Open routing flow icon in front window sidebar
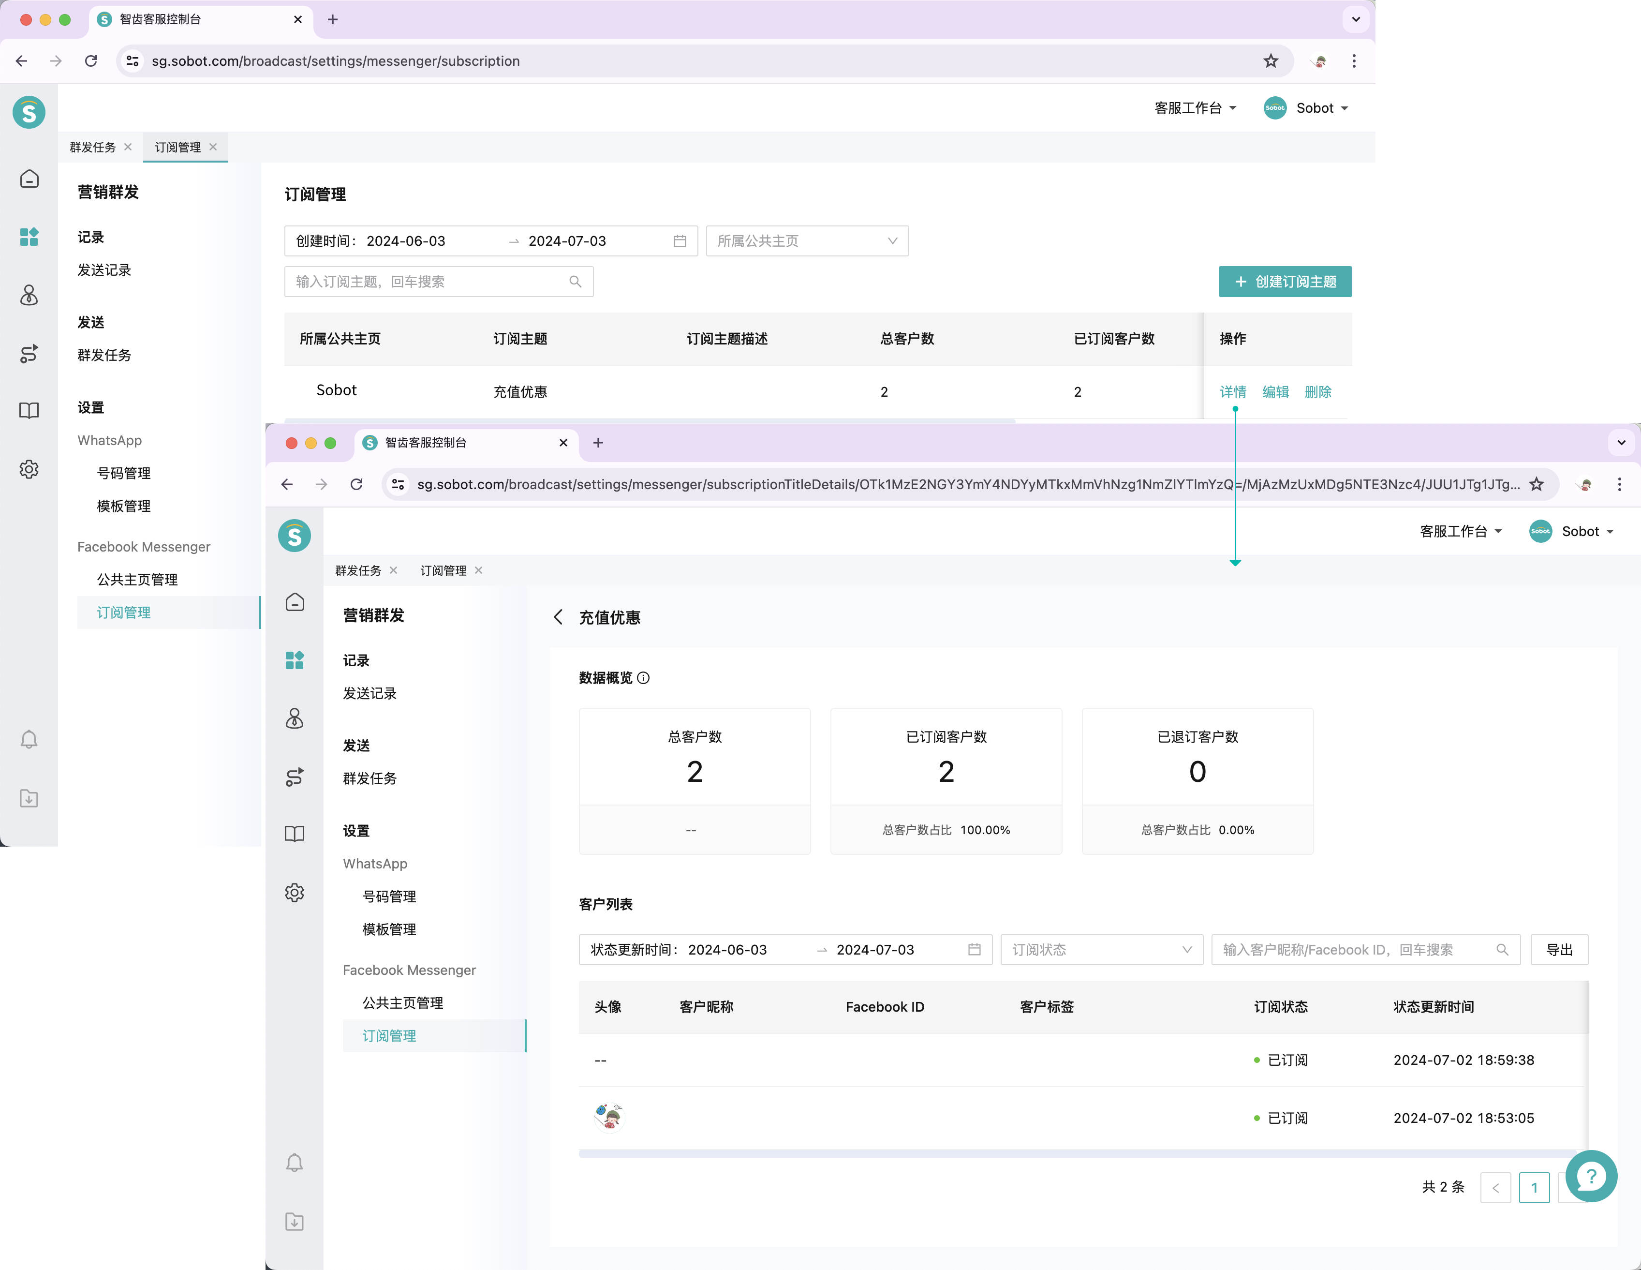This screenshot has height=1270, width=1641. (295, 777)
